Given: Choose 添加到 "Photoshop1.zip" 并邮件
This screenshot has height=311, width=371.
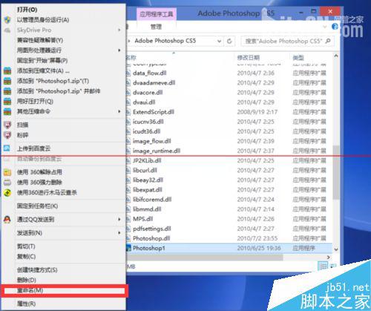Looking at the screenshot, I should [59, 91].
